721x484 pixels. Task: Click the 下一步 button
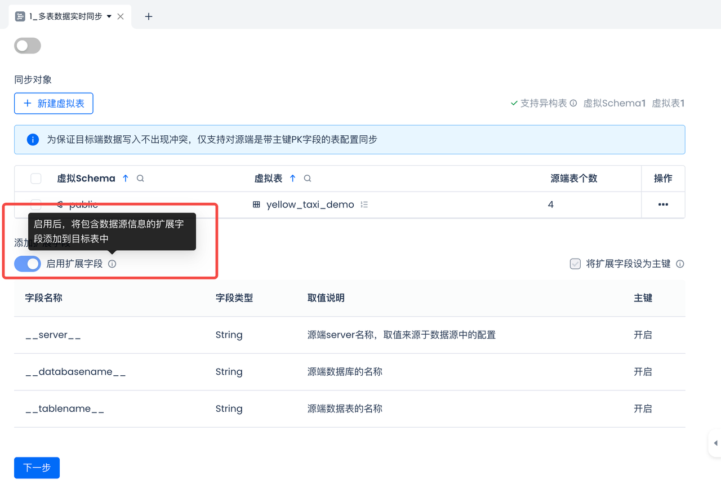point(37,468)
